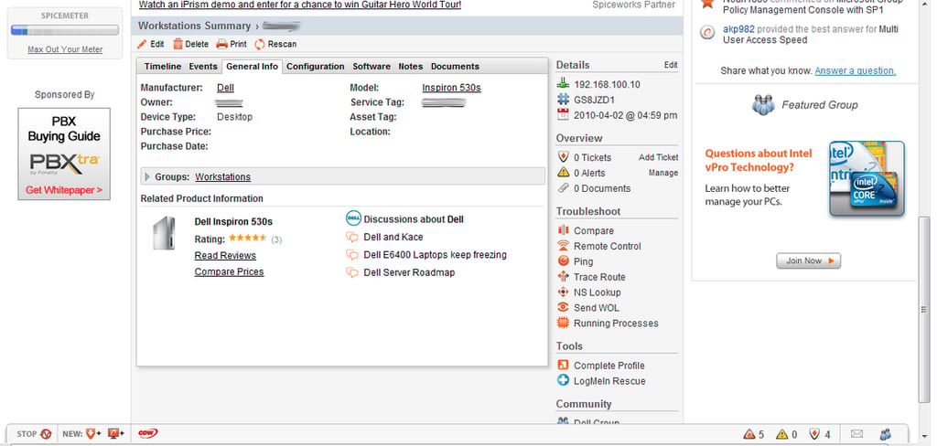937x446 pixels.
Task: Open the Software tab
Action: click(x=372, y=67)
